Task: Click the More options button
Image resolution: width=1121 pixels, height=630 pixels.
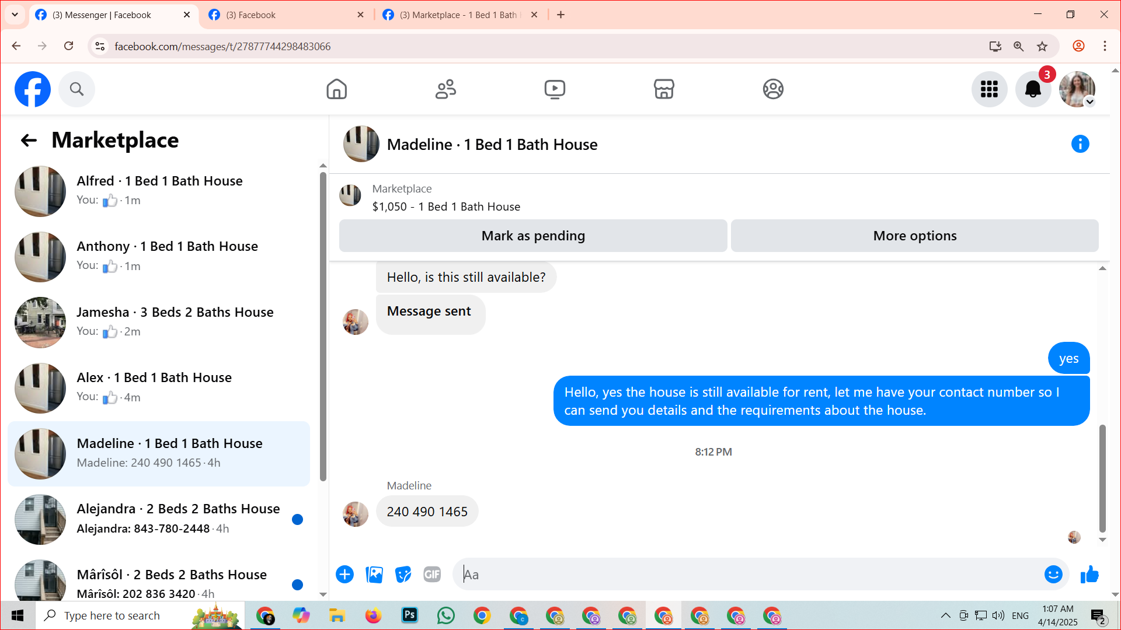Action: point(914,236)
